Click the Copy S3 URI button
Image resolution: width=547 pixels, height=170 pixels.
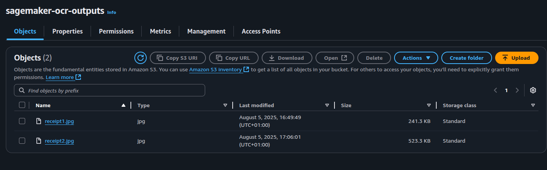click(x=178, y=58)
